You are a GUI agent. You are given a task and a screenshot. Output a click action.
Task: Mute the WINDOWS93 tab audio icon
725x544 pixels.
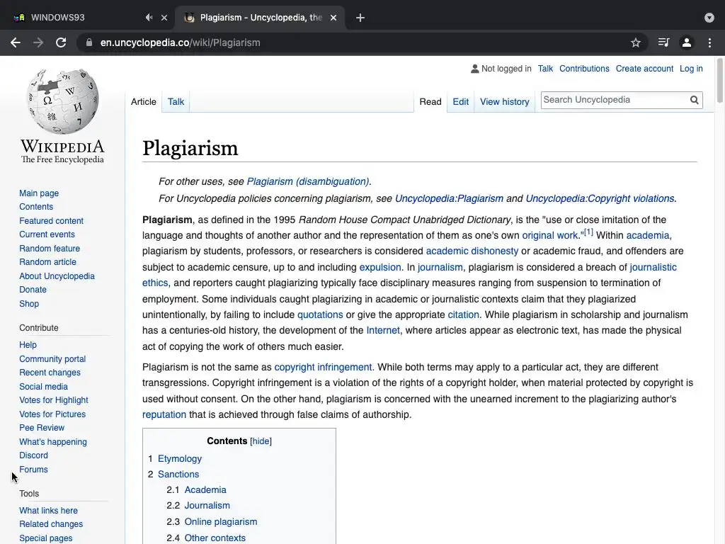click(x=149, y=18)
